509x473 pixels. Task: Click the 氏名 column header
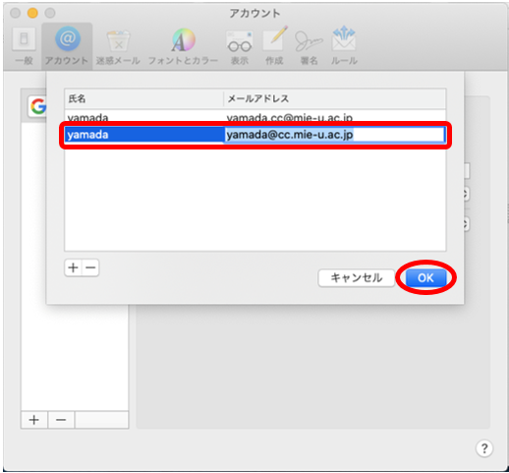(x=144, y=98)
